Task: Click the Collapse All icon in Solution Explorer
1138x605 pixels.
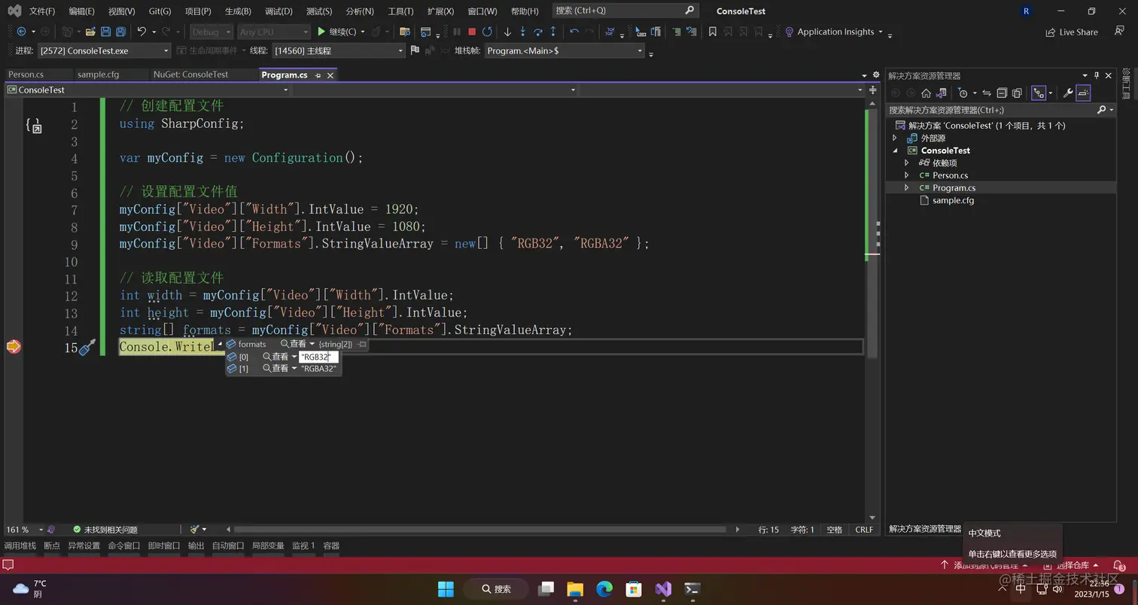Action: 1002,93
